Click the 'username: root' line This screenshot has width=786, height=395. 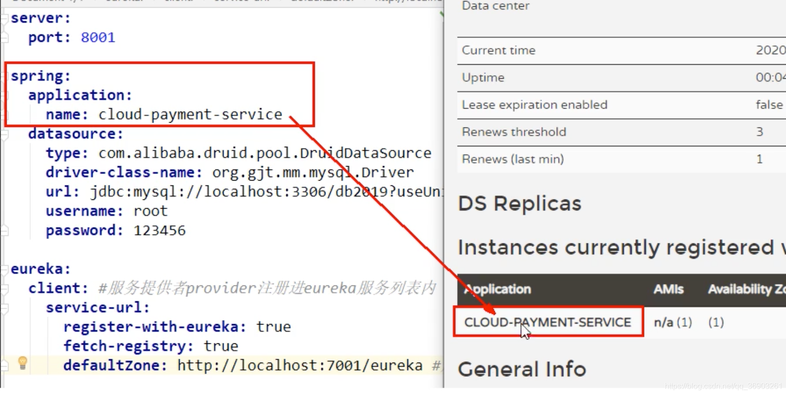coord(107,211)
